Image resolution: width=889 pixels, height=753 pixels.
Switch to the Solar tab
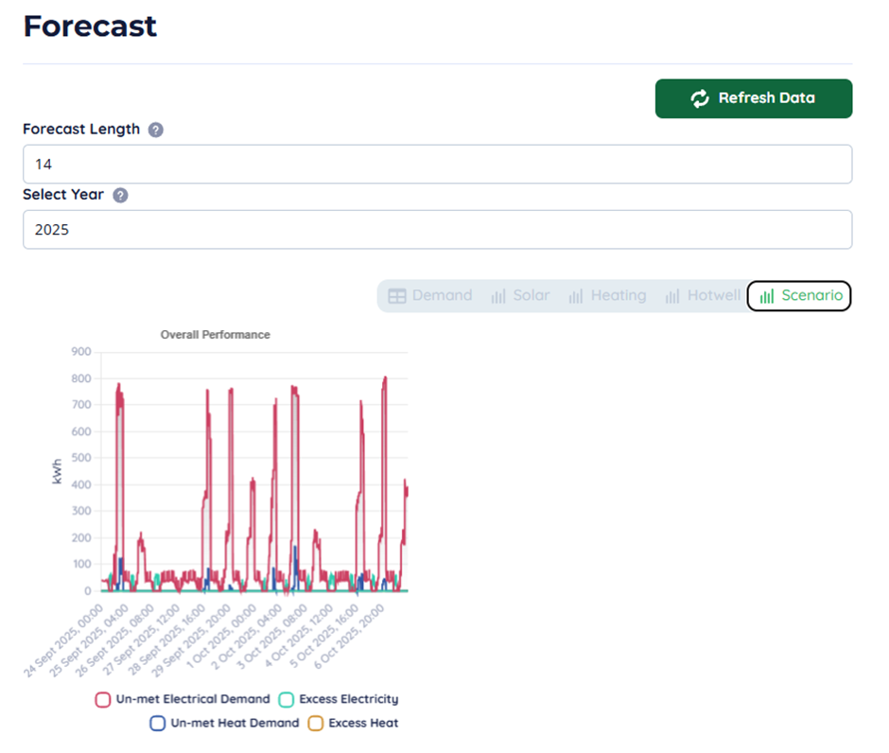520,295
